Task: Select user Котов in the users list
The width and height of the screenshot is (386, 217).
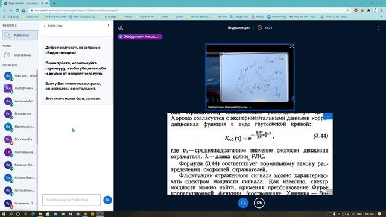Action: point(20,190)
